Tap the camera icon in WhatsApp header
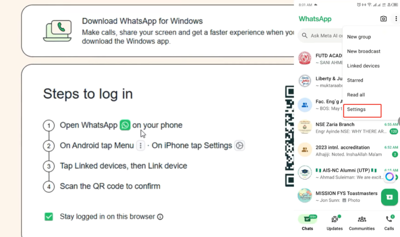The height and width of the screenshot is (237, 400). (383, 19)
